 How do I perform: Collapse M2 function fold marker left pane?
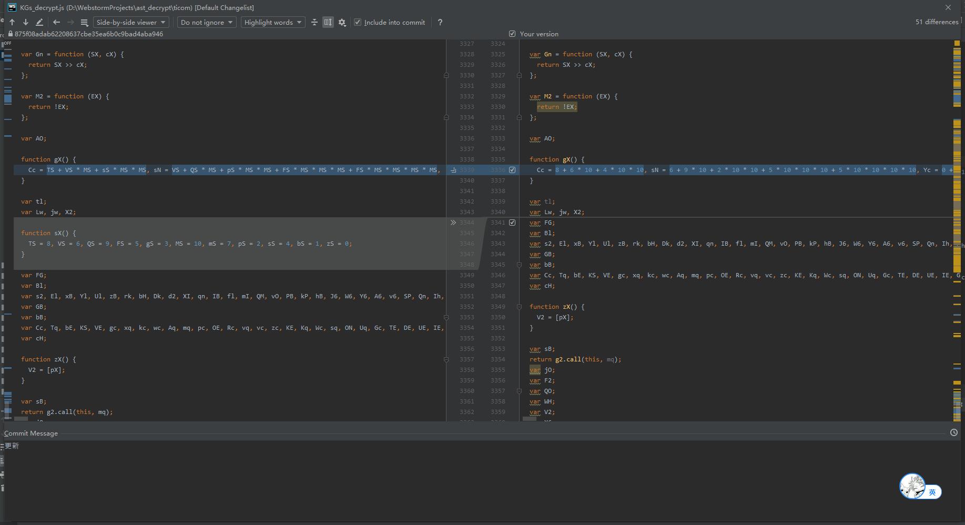(446, 117)
